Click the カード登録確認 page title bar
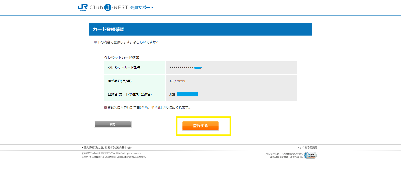This screenshot has height=180, width=401. [x=200, y=29]
